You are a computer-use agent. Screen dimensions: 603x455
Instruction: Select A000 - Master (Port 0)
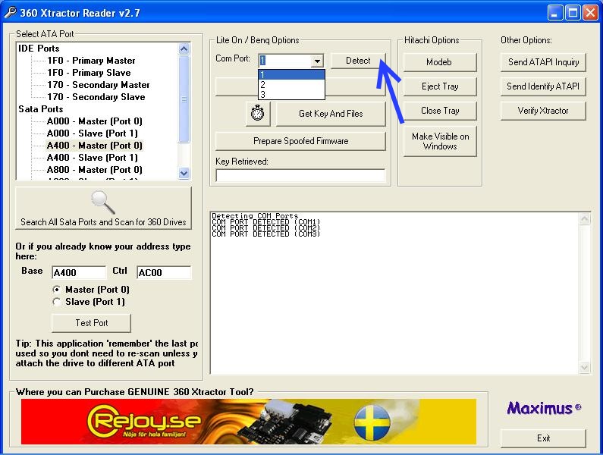tap(95, 121)
